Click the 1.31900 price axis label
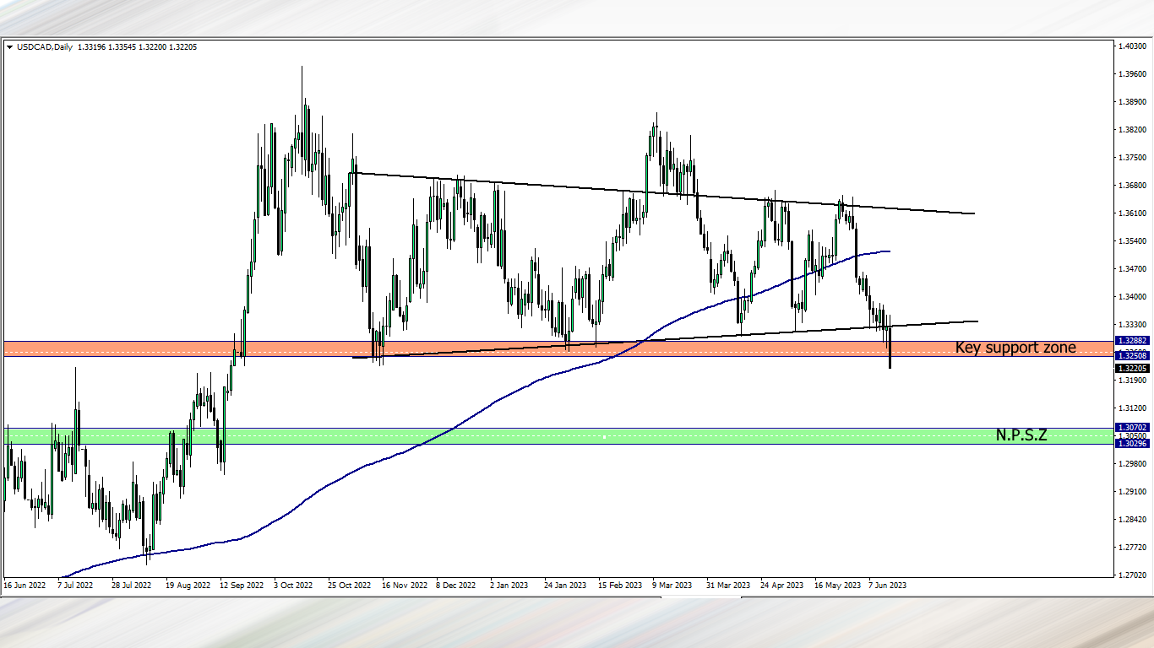This screenshot has width=1154, height=648. (x=1131, y=380)
